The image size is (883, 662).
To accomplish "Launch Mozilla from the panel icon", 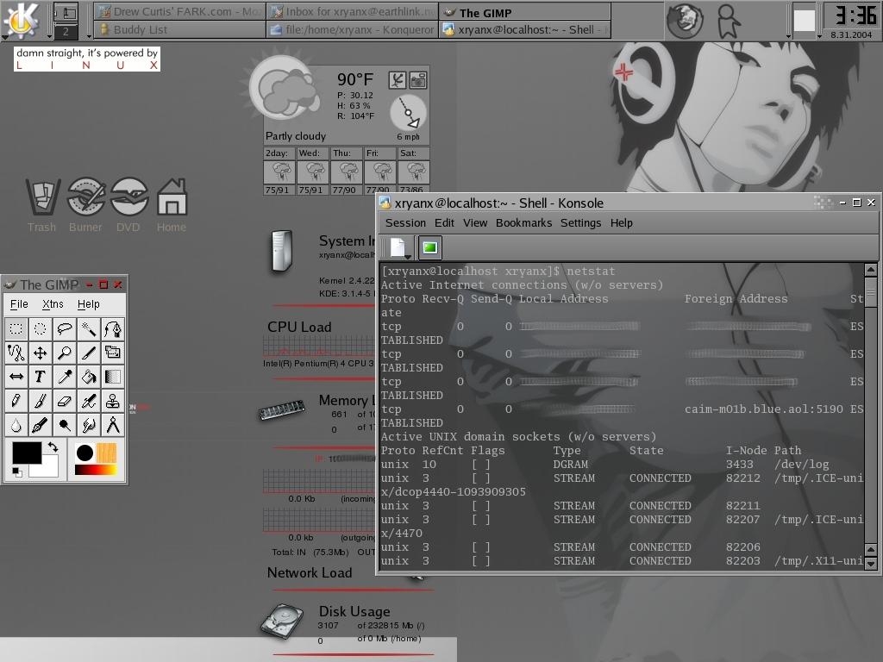I will pyautogui.click(x=684, y=21).
